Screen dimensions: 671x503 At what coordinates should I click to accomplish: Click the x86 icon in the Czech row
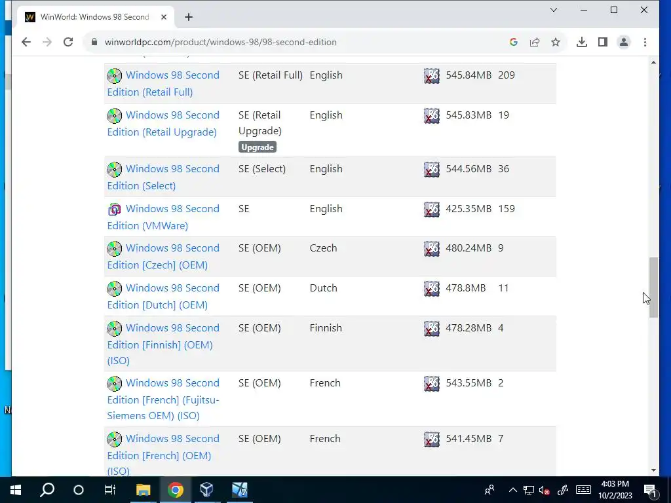pos(432,249)
